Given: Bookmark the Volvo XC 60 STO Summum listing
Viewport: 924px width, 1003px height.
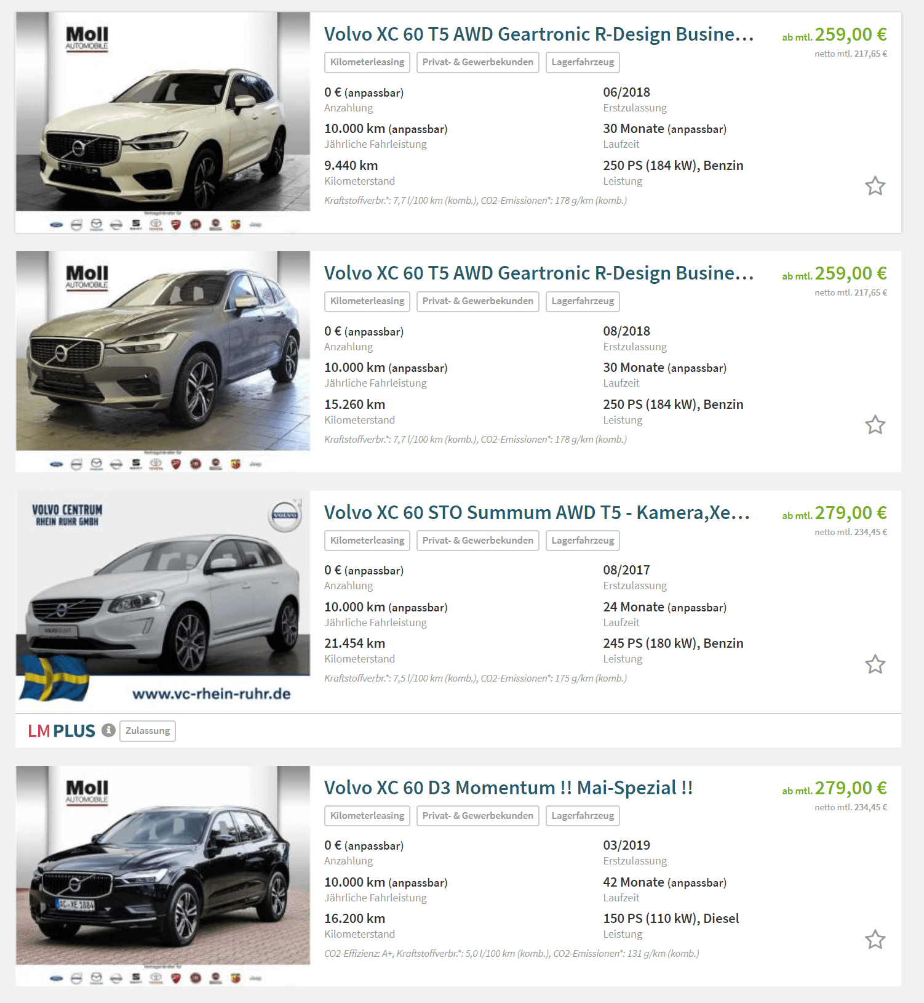Looking at the screenshot, I should (x=875, y=664).
